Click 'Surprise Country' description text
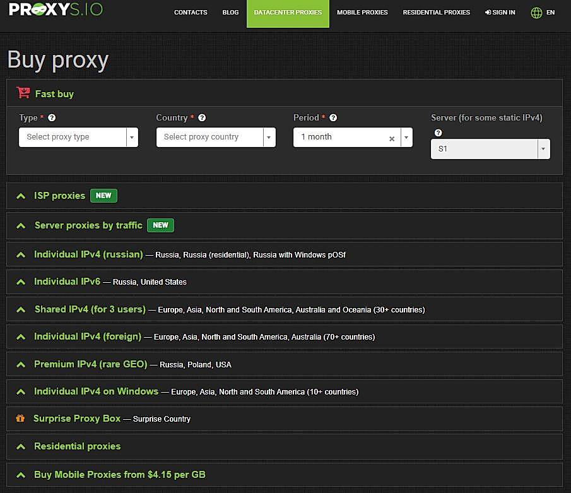The width and height of the screenshot is (571, 493). (x=162, y=419)
